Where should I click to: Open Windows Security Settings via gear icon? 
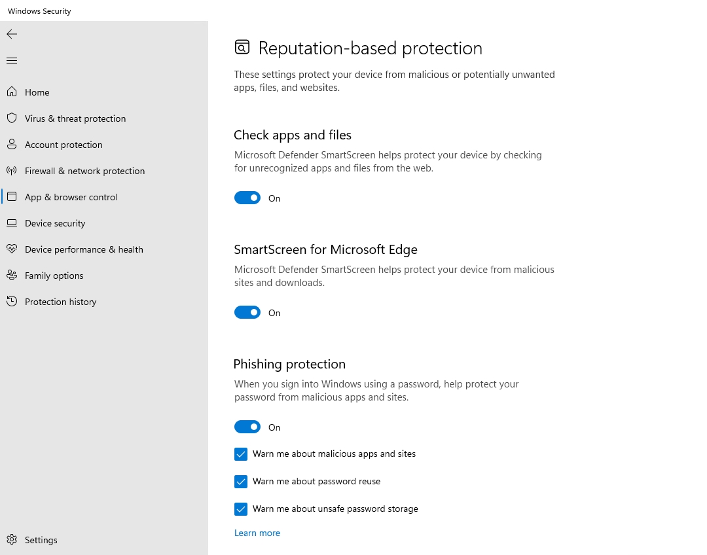[41, 540]
